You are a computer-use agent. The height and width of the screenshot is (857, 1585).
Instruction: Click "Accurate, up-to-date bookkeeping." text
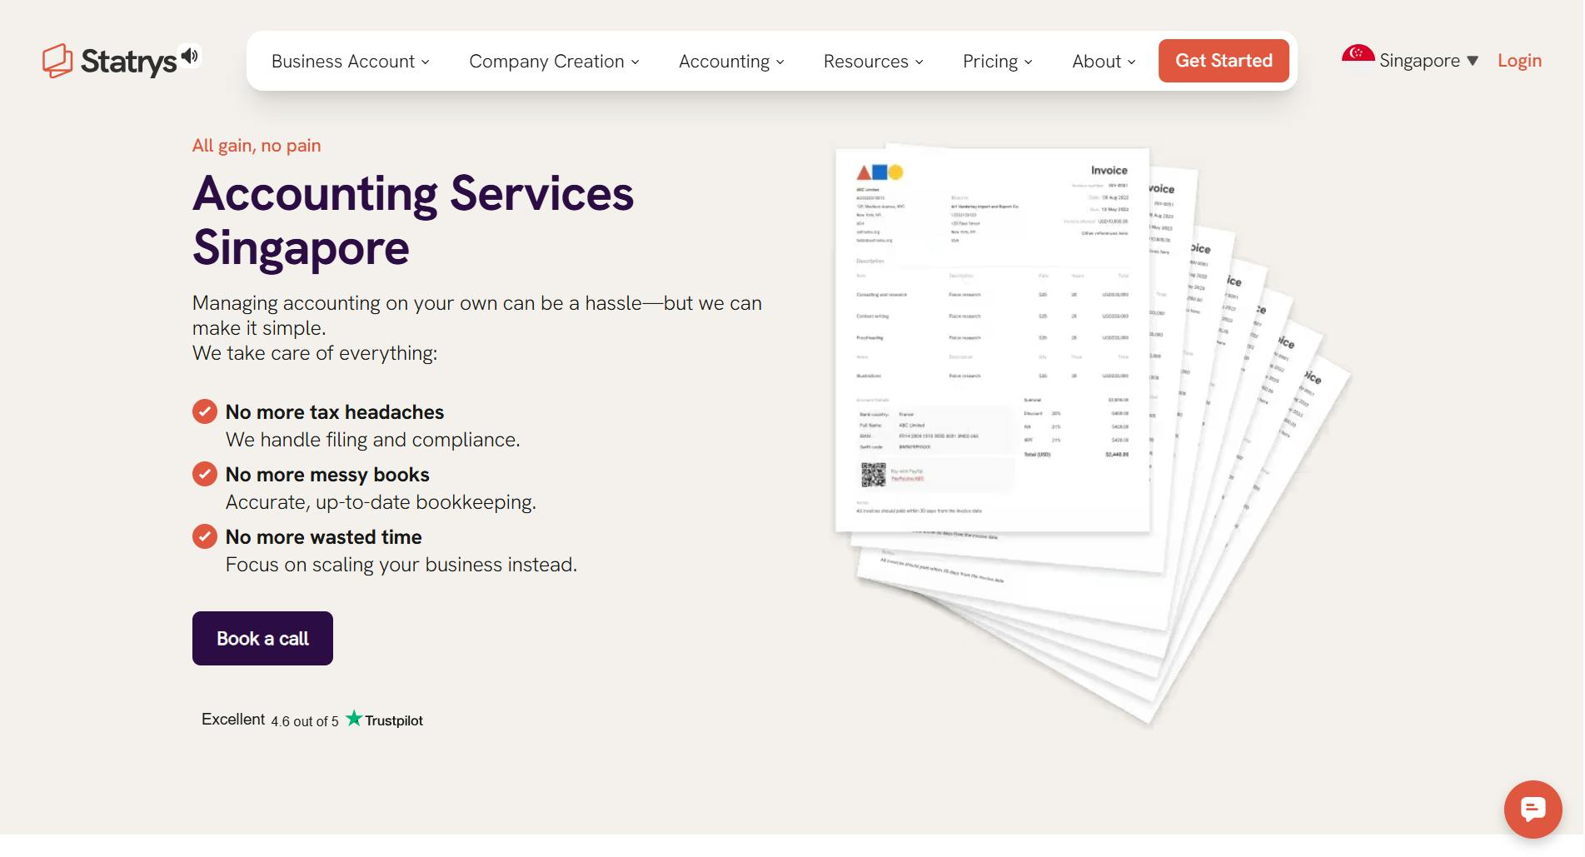381,502
